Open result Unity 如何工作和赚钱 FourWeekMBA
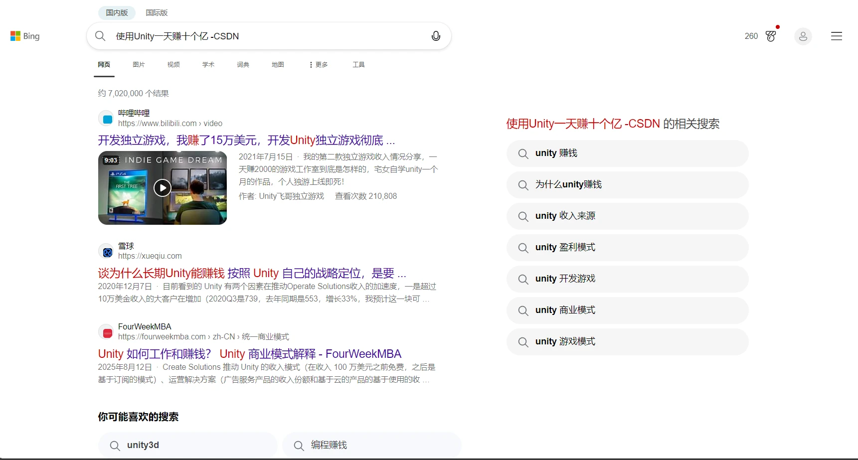 point(250,354)
